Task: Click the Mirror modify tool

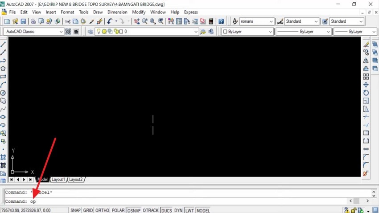Action: click(366, 61)
